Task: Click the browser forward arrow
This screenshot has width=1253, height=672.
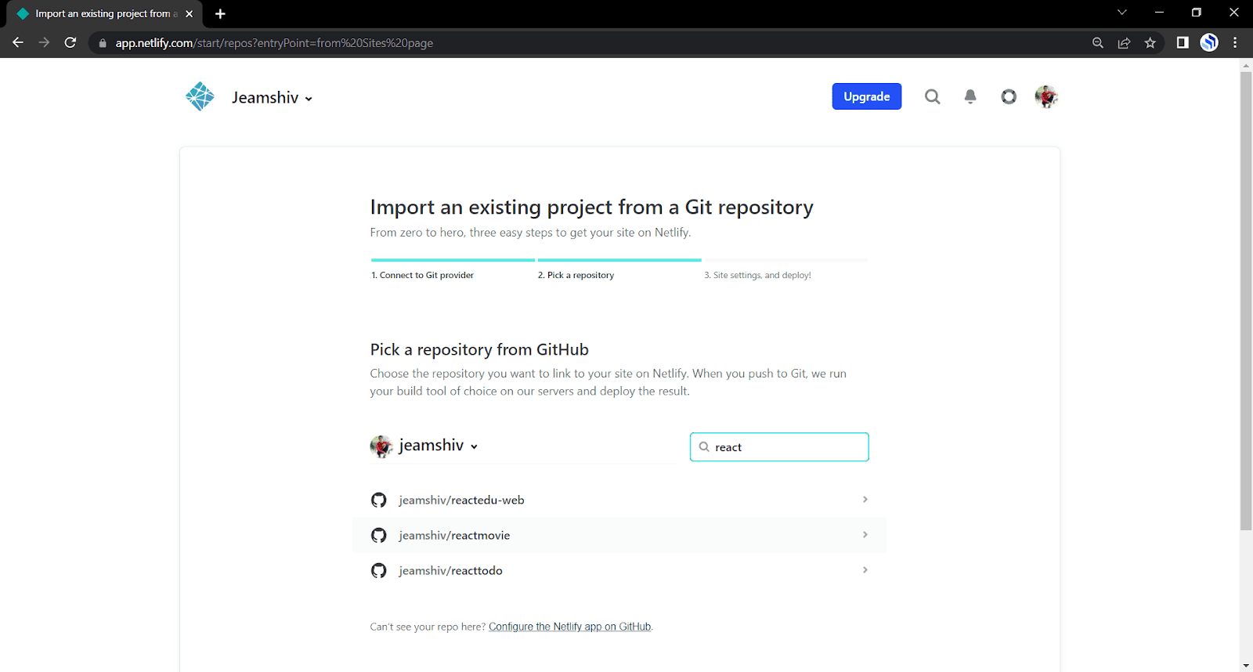Action: click(x=44, y=42)
